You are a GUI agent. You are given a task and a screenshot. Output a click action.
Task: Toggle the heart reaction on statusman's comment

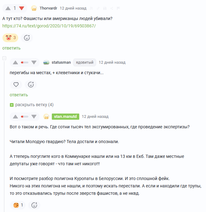[16, 84]
